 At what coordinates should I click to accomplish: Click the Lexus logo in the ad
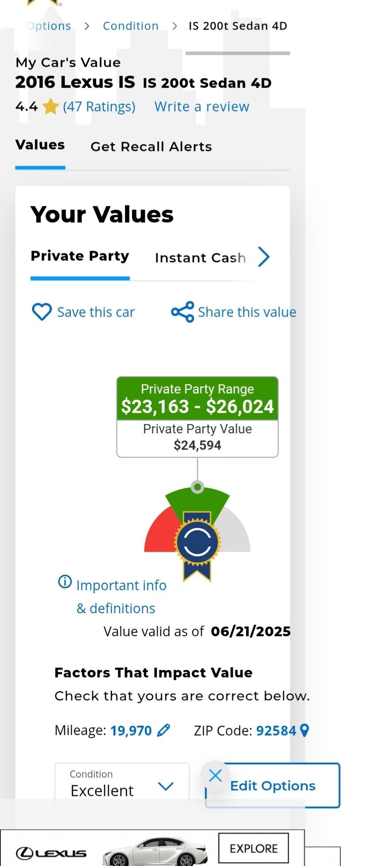[x=51, y=853]
